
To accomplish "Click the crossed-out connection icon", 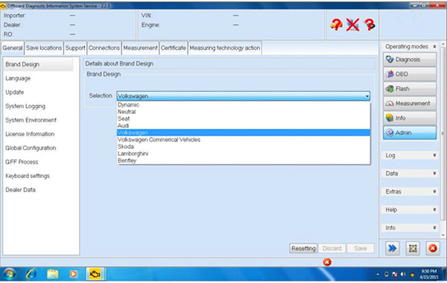I will [353, 25].
